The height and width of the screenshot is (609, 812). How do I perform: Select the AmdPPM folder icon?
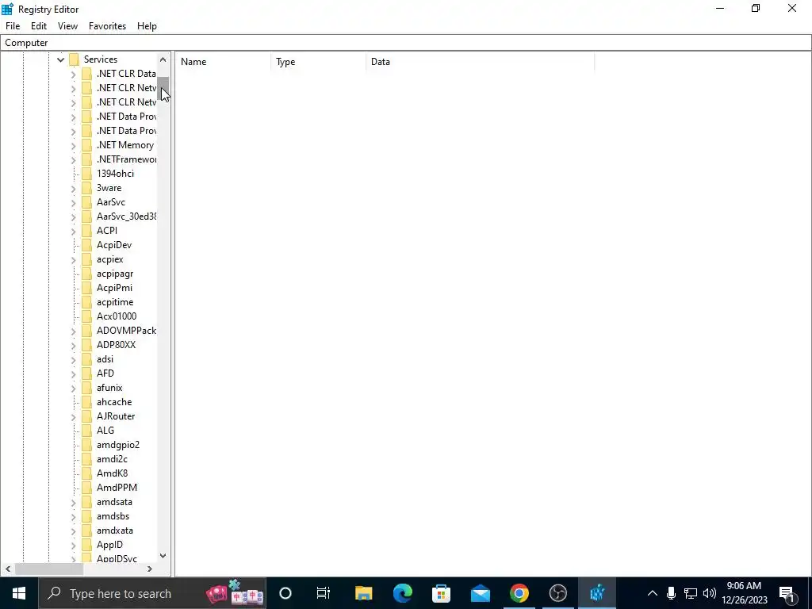click(x=87, y=488)
